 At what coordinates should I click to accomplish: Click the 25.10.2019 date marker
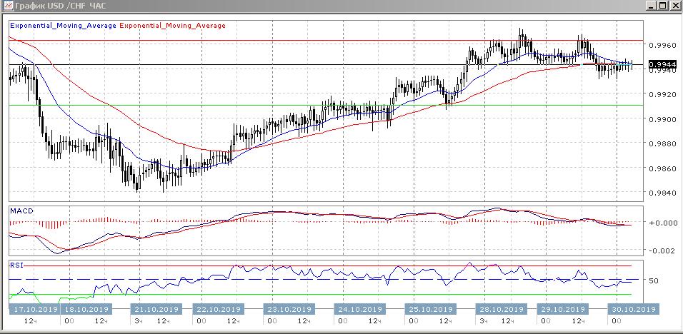(x=428, y=310)
